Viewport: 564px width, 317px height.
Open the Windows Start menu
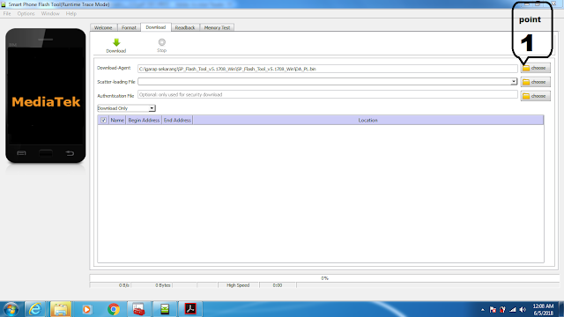(11, 309)
